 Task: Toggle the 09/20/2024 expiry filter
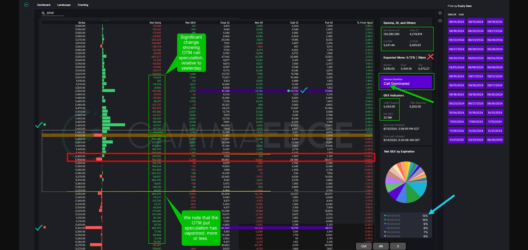(495, 94)
